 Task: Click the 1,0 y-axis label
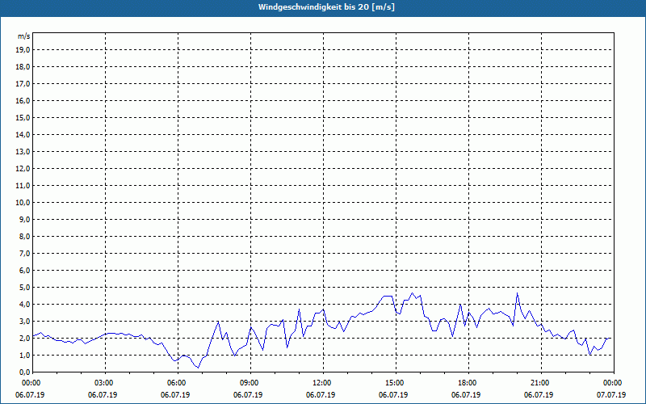click(x=25, y=355)
